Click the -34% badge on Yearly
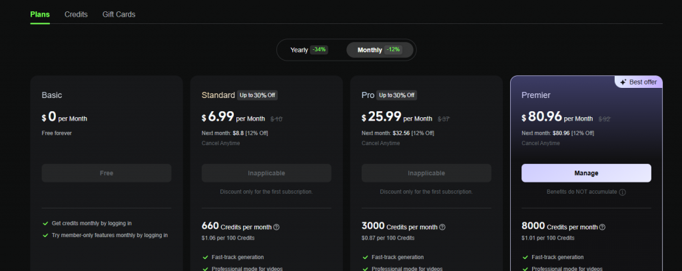Image resolution: width=682 pixels, height=271 pixels. click(319, 49)
